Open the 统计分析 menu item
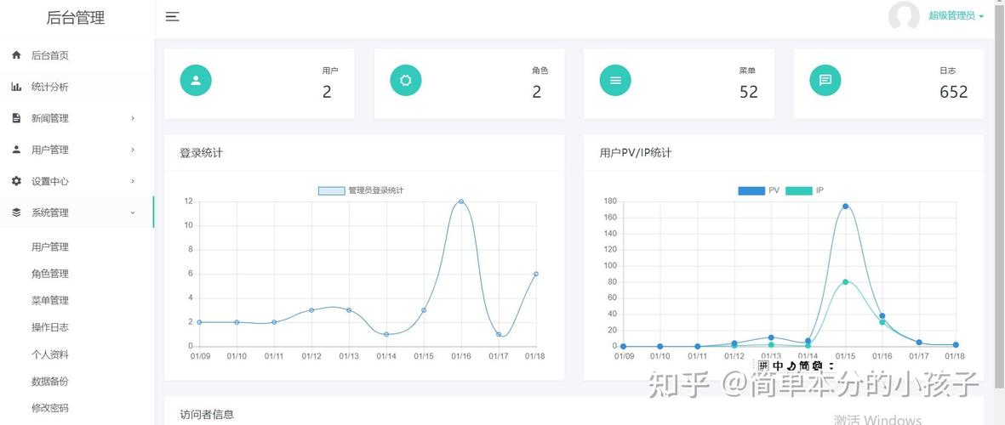This screenshot has width=1005, height=425. tap(77, 87)
